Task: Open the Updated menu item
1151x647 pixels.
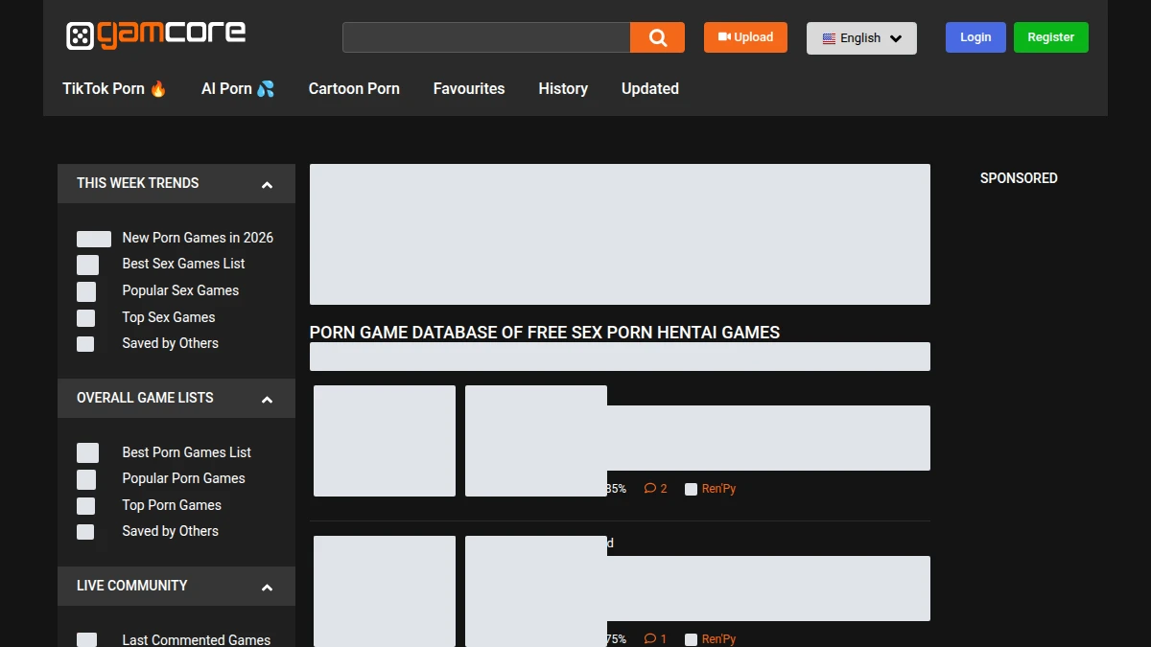Action: click(x=650, y=88)
